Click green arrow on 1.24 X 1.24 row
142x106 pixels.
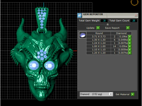pos(130,43)
